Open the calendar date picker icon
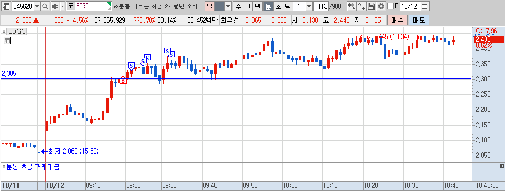Image resolution: width=505 pixels, height=191 pixels. point(425,6)
